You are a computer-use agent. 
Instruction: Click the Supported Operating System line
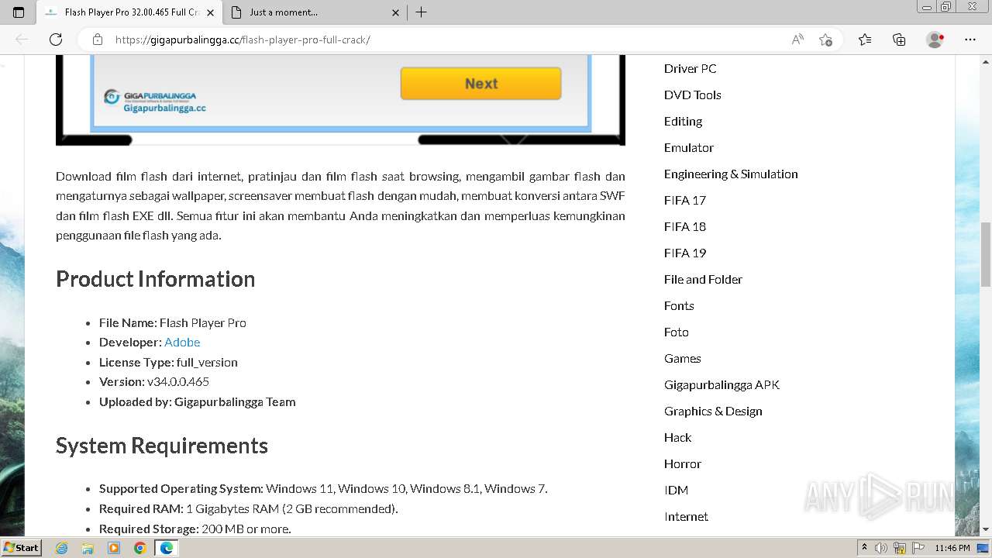pyautogui.click(x=323, y=488)
